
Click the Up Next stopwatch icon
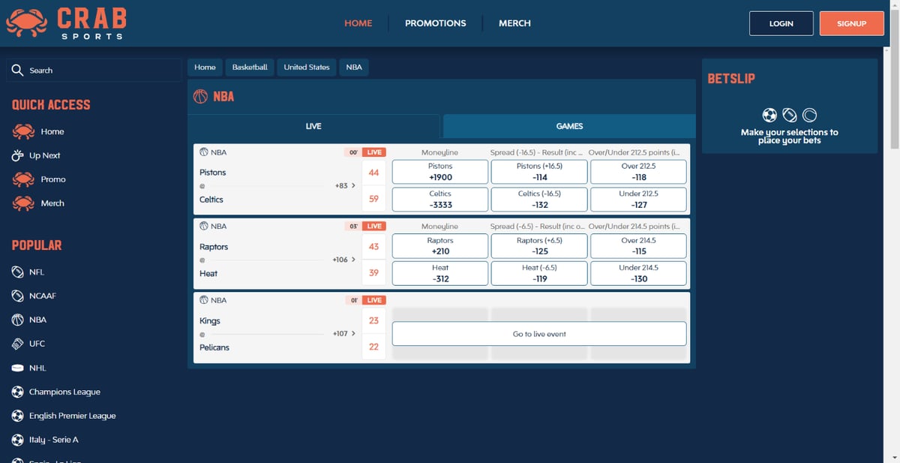18,155
